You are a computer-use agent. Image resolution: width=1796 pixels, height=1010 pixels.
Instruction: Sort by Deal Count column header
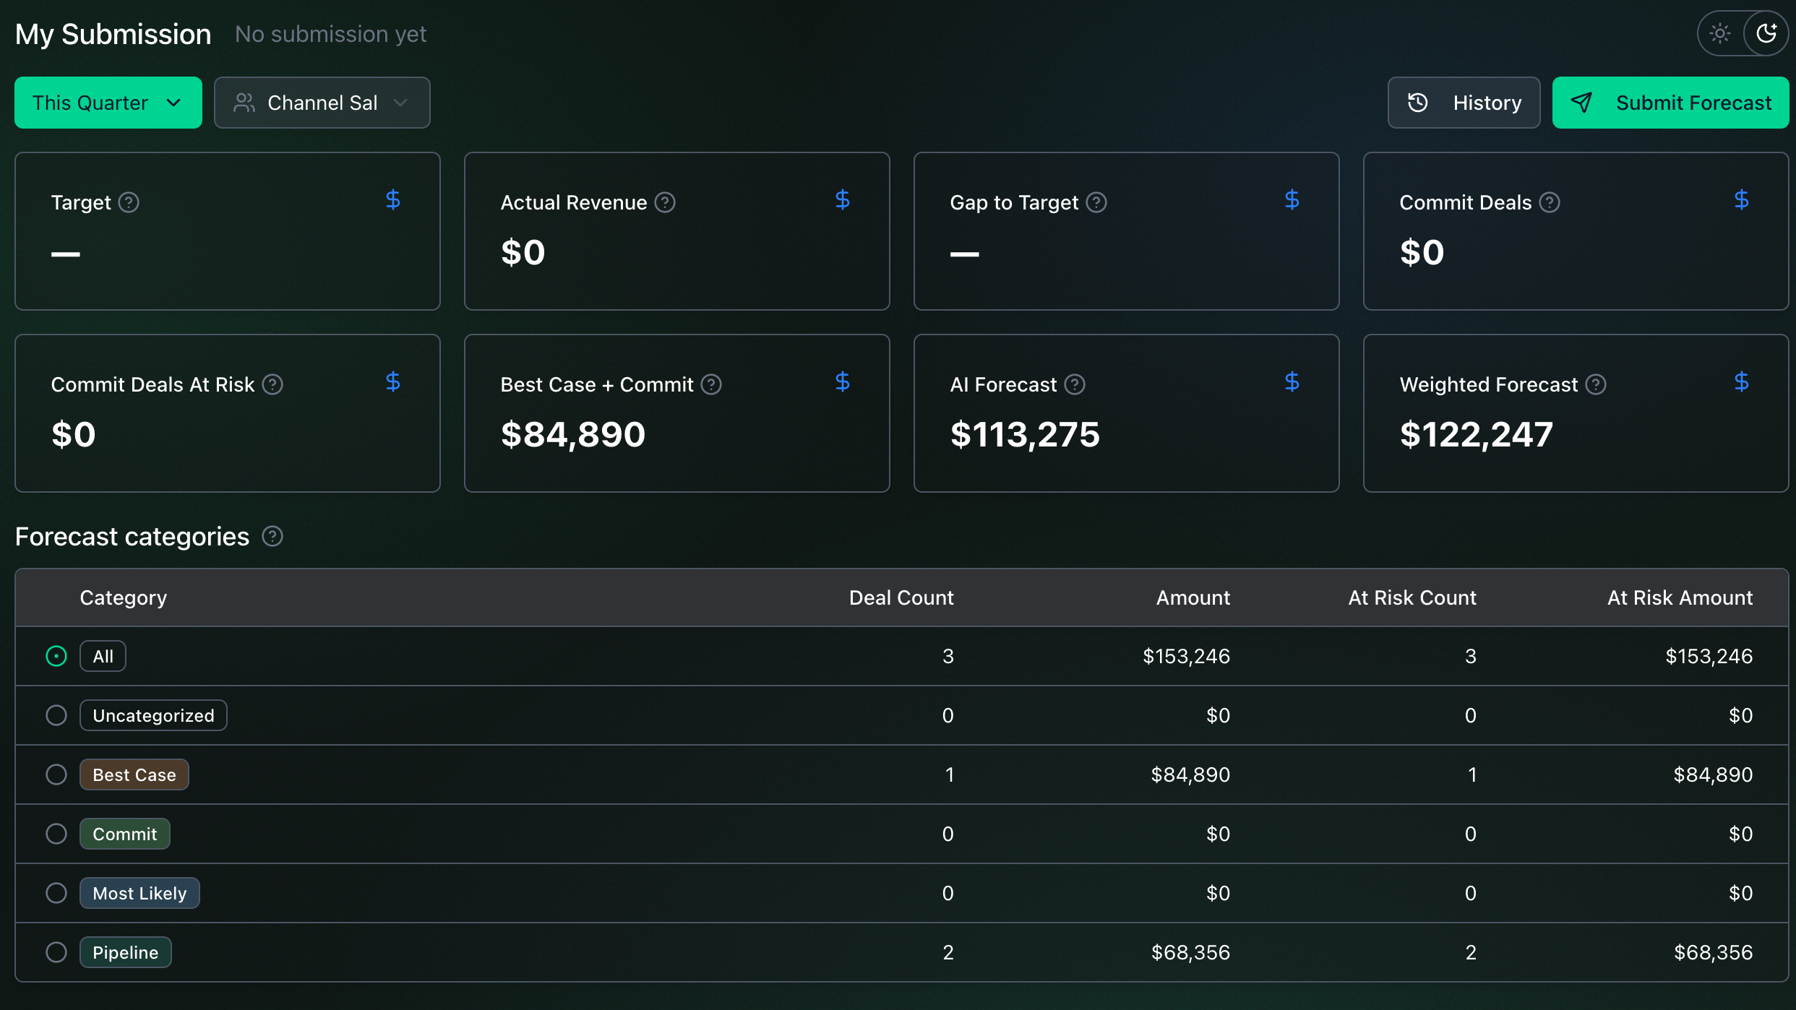point(901,597)
